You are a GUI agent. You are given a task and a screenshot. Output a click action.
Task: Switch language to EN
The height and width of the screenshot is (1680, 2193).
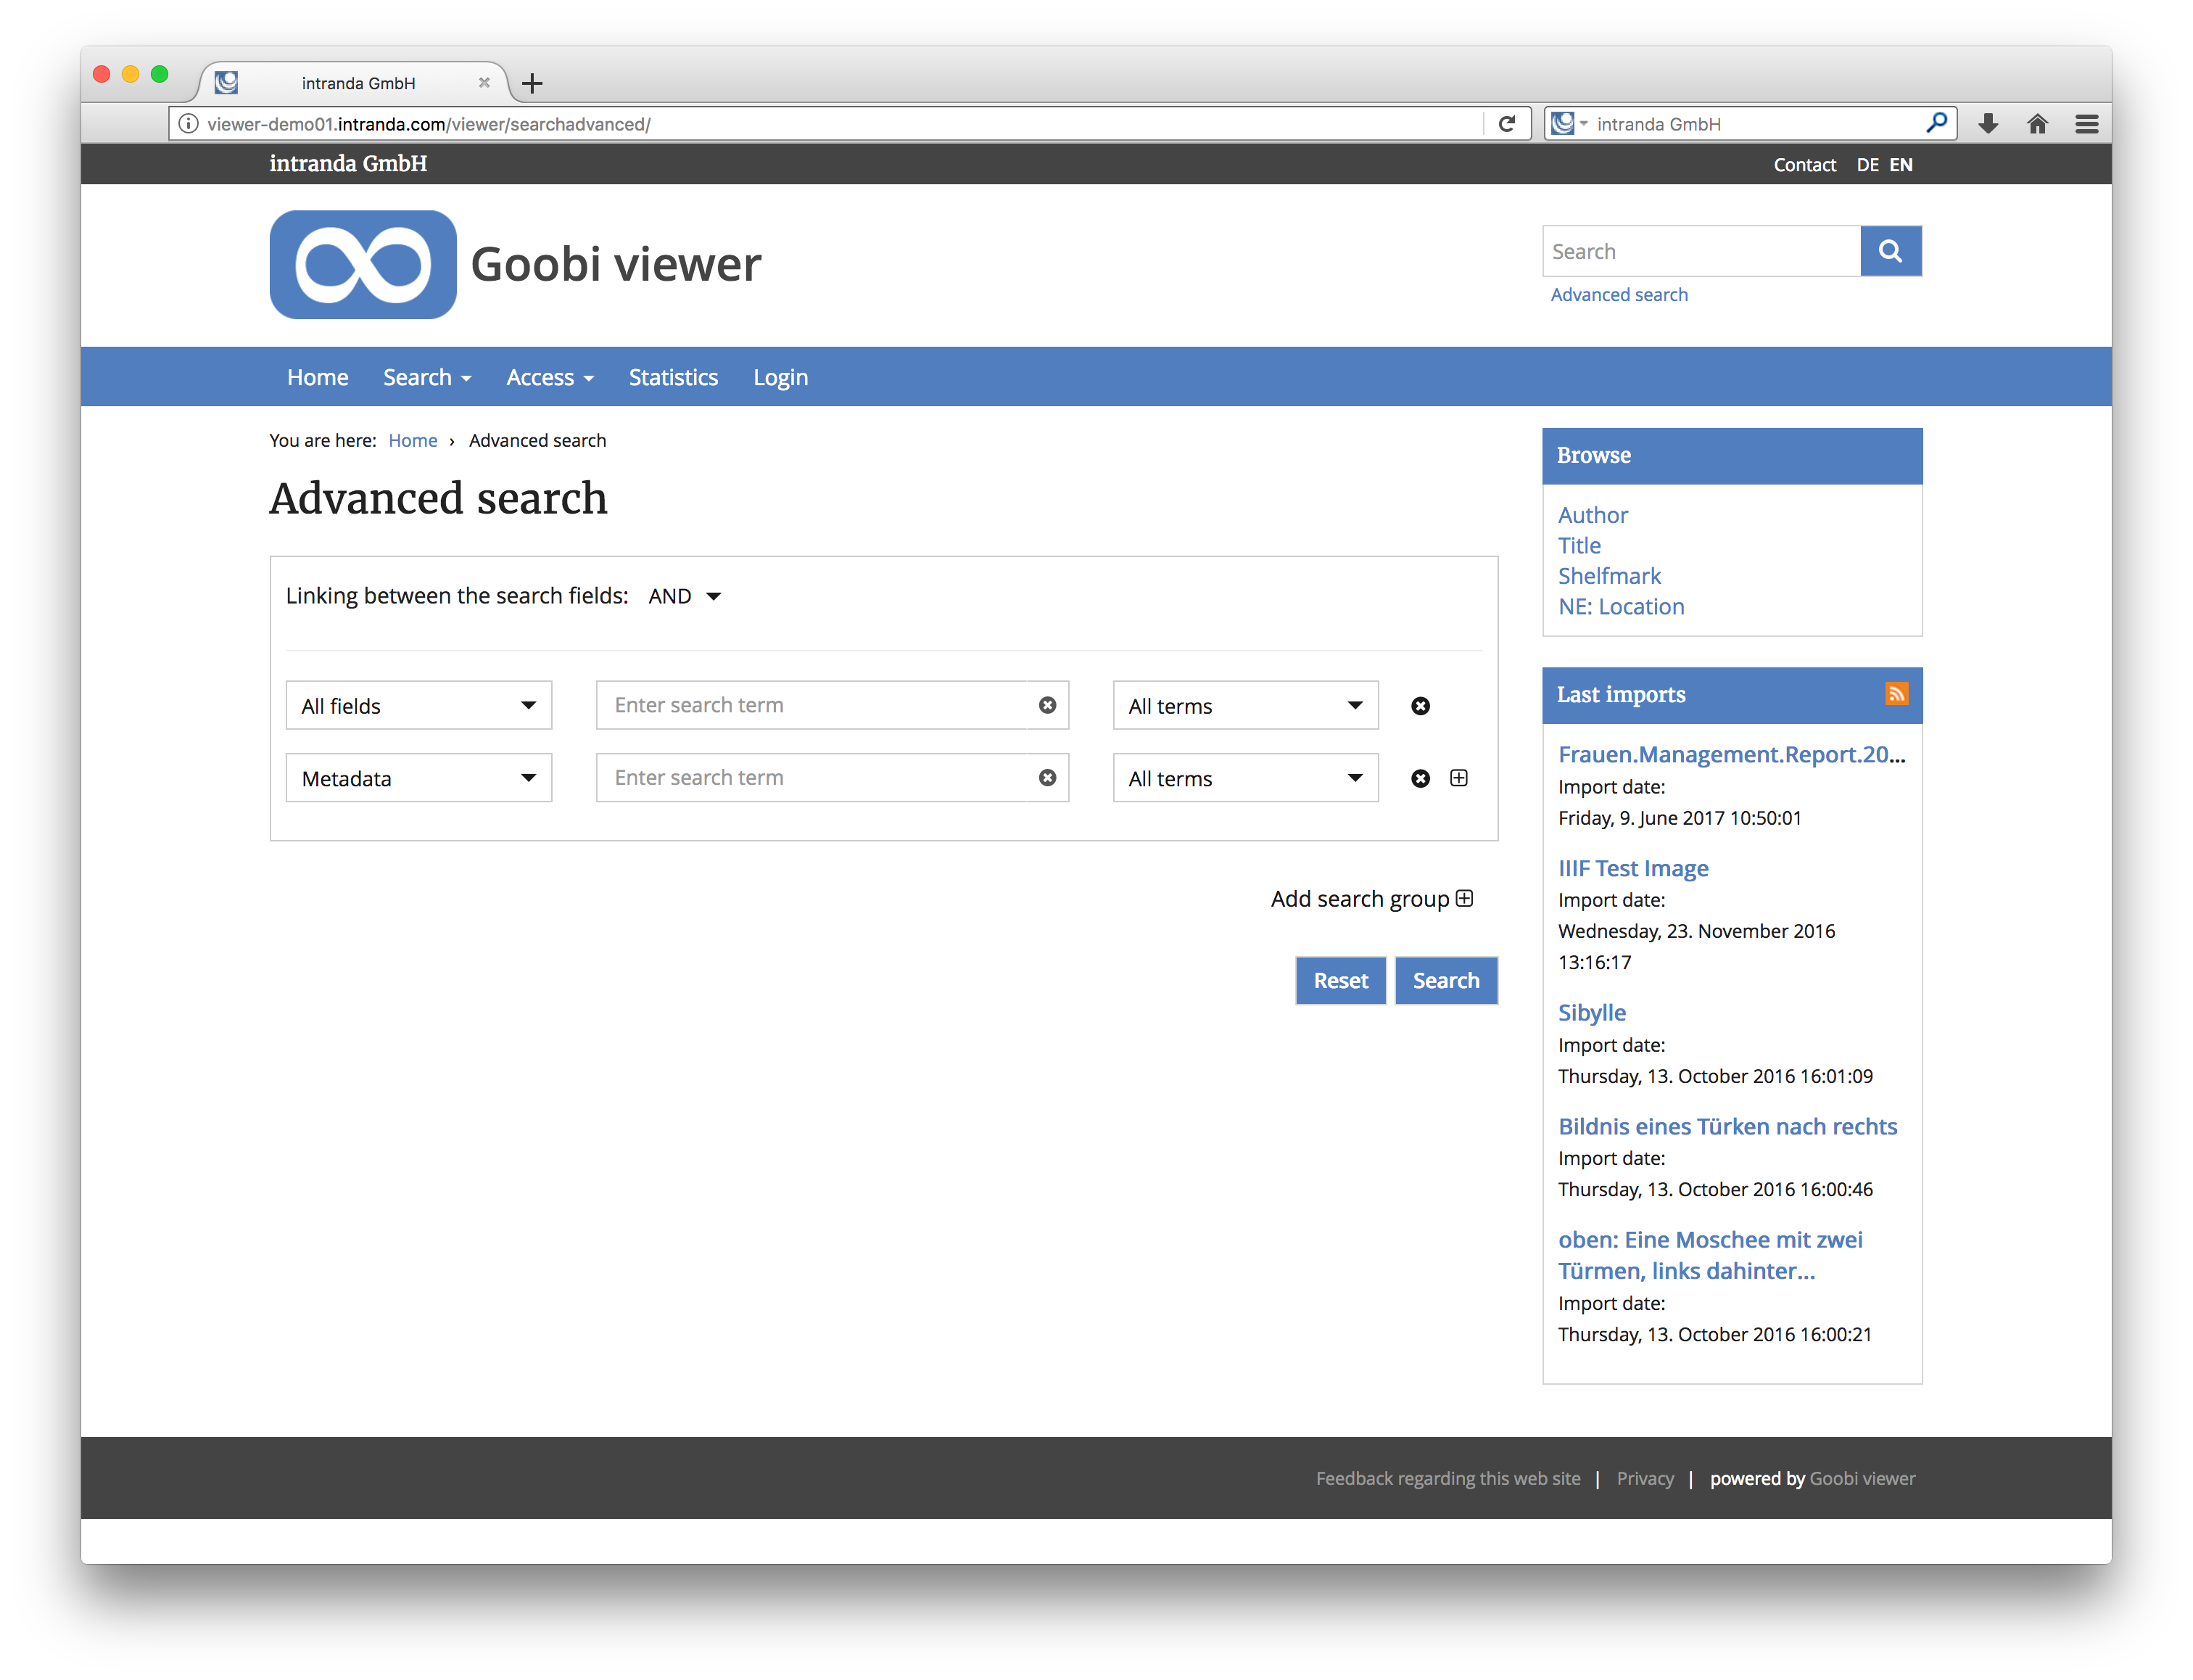point(1901,165)
